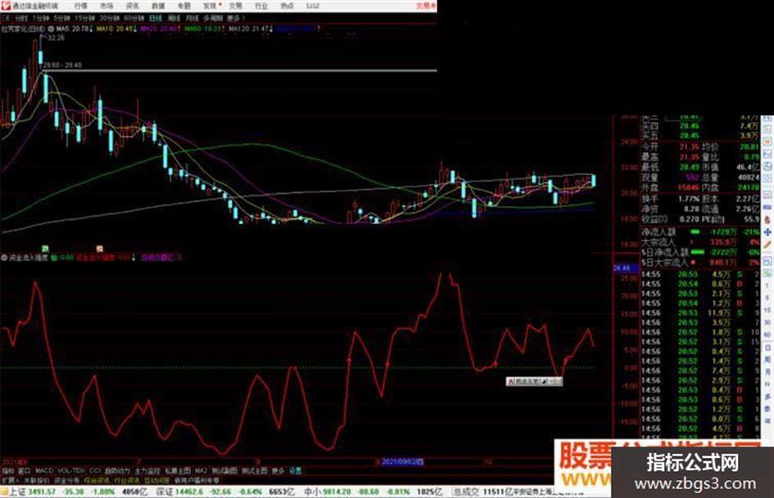
Task: Click the 今开 21.35 value
Action: 689,147
